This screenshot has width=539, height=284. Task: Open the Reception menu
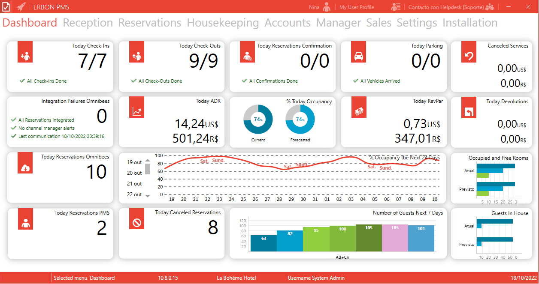tap(88, 23)
